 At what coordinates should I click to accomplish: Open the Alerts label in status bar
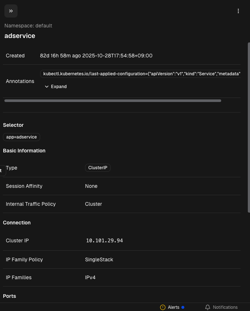pyautogui.click(x=173, y=307)
